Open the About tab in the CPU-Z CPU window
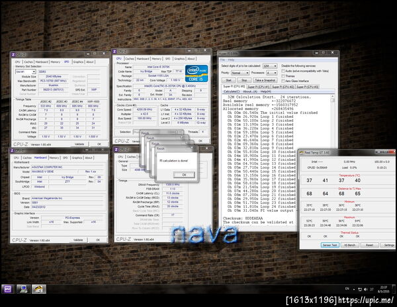The height and width of the screenshot is (307, 397). coord(191,59)
